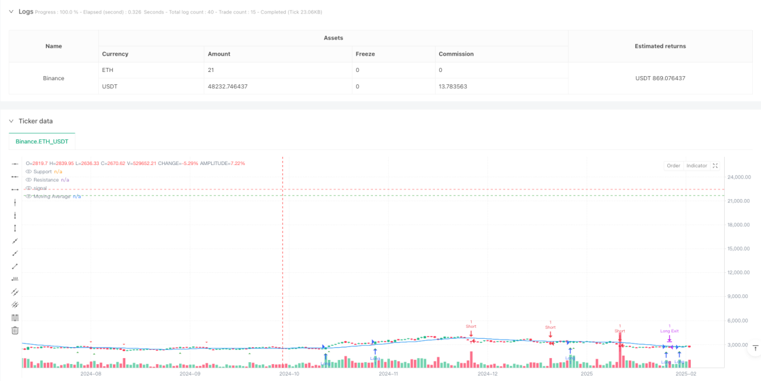Click the Estimated returns column header
Image resolution: width=761 pixels, height=381 pixels.
pos(660,46)
